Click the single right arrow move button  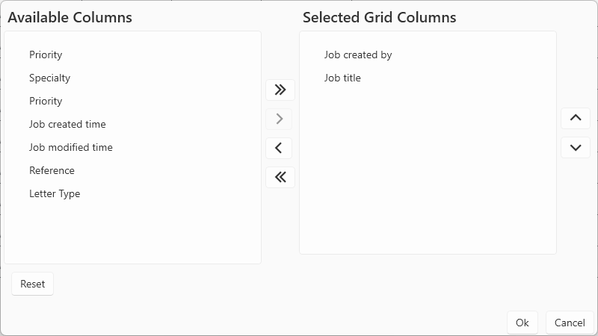[280, 119]
